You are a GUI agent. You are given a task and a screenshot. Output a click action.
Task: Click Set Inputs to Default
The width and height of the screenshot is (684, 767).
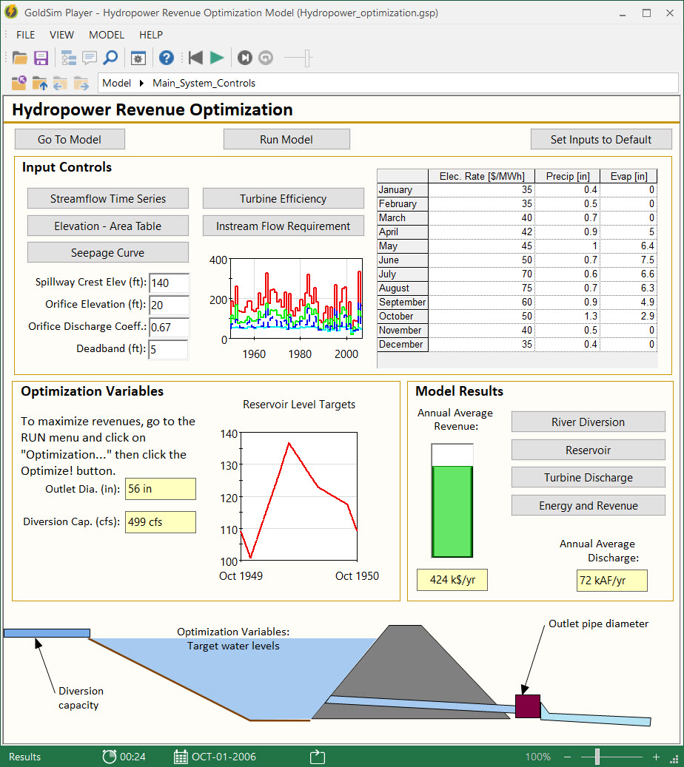click(601, 139)
